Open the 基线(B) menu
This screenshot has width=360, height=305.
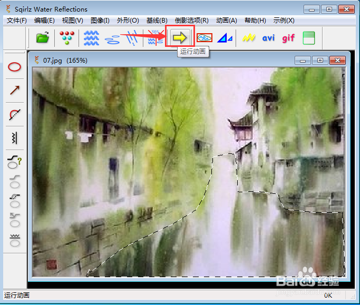coord(157,21)
